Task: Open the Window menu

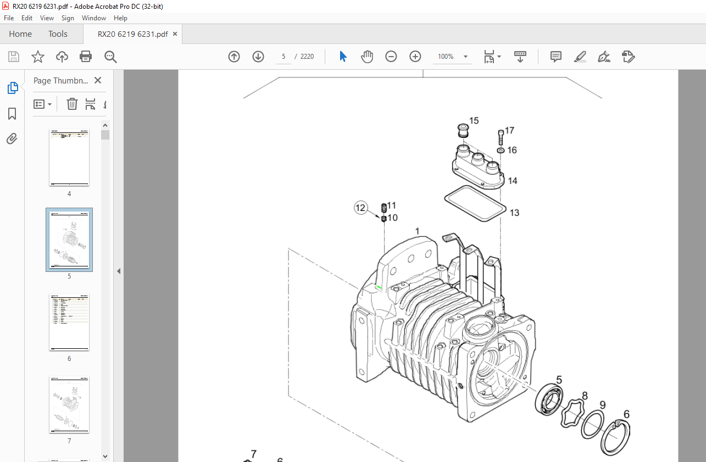Action: (x=94, y=18)
